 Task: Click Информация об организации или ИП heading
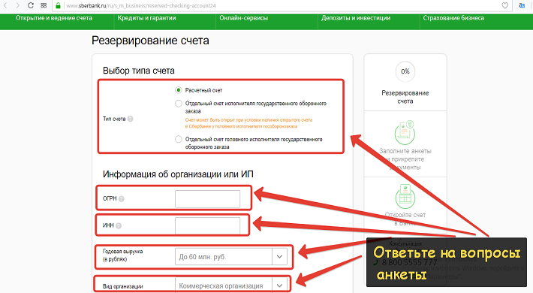[x=178, y=174]
